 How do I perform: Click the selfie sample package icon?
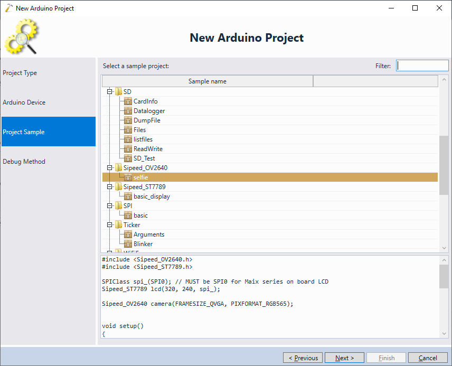point(128,177)
